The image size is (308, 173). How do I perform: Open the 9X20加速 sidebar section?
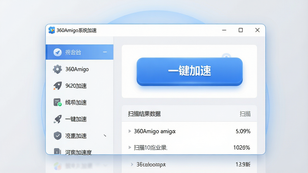click(79, 86)
